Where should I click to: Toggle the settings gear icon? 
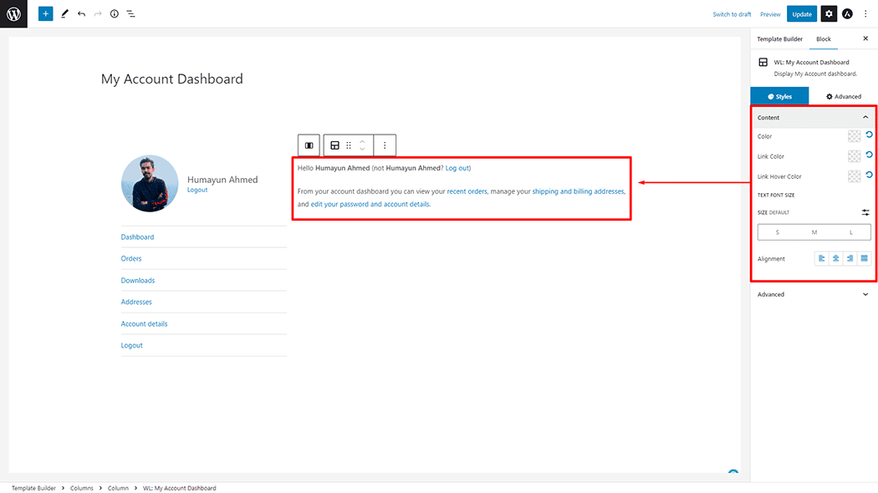(828, 14)
